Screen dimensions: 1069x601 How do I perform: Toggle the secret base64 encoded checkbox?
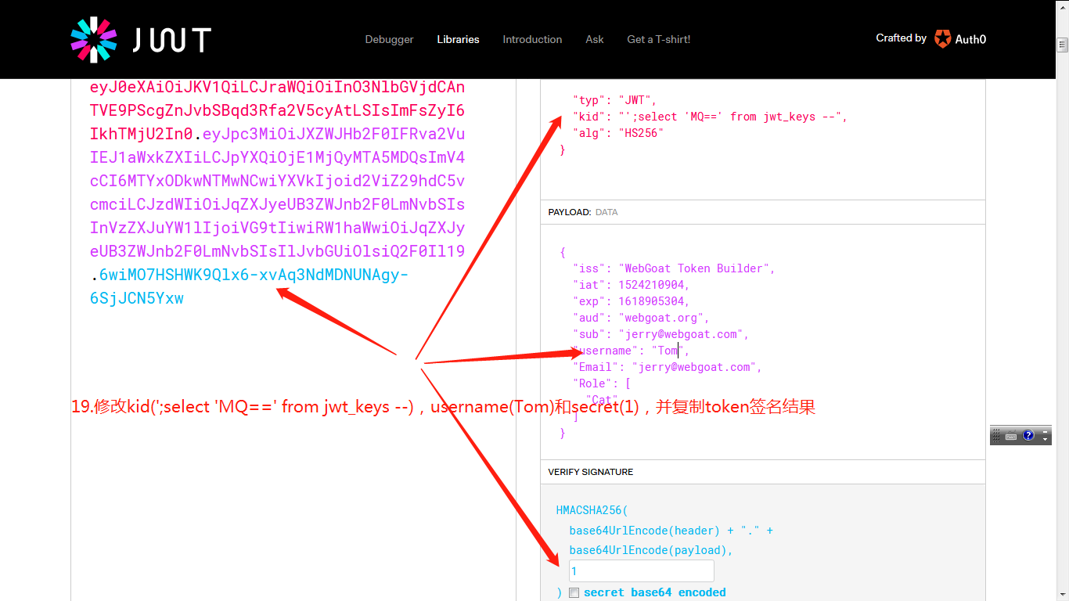point(574,592)
